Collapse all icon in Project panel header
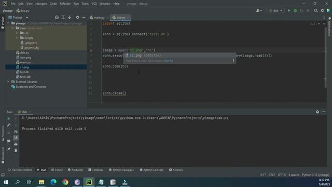Screen dimensions: 332x187 70,17
